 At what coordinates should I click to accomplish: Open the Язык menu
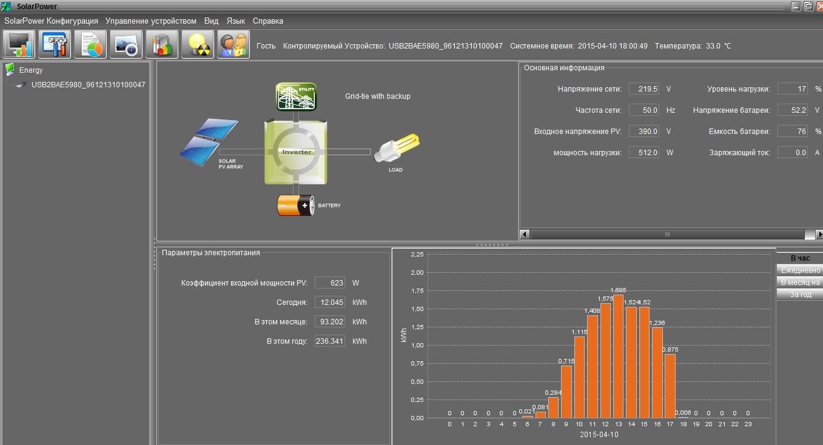click(x=236, y=21)
